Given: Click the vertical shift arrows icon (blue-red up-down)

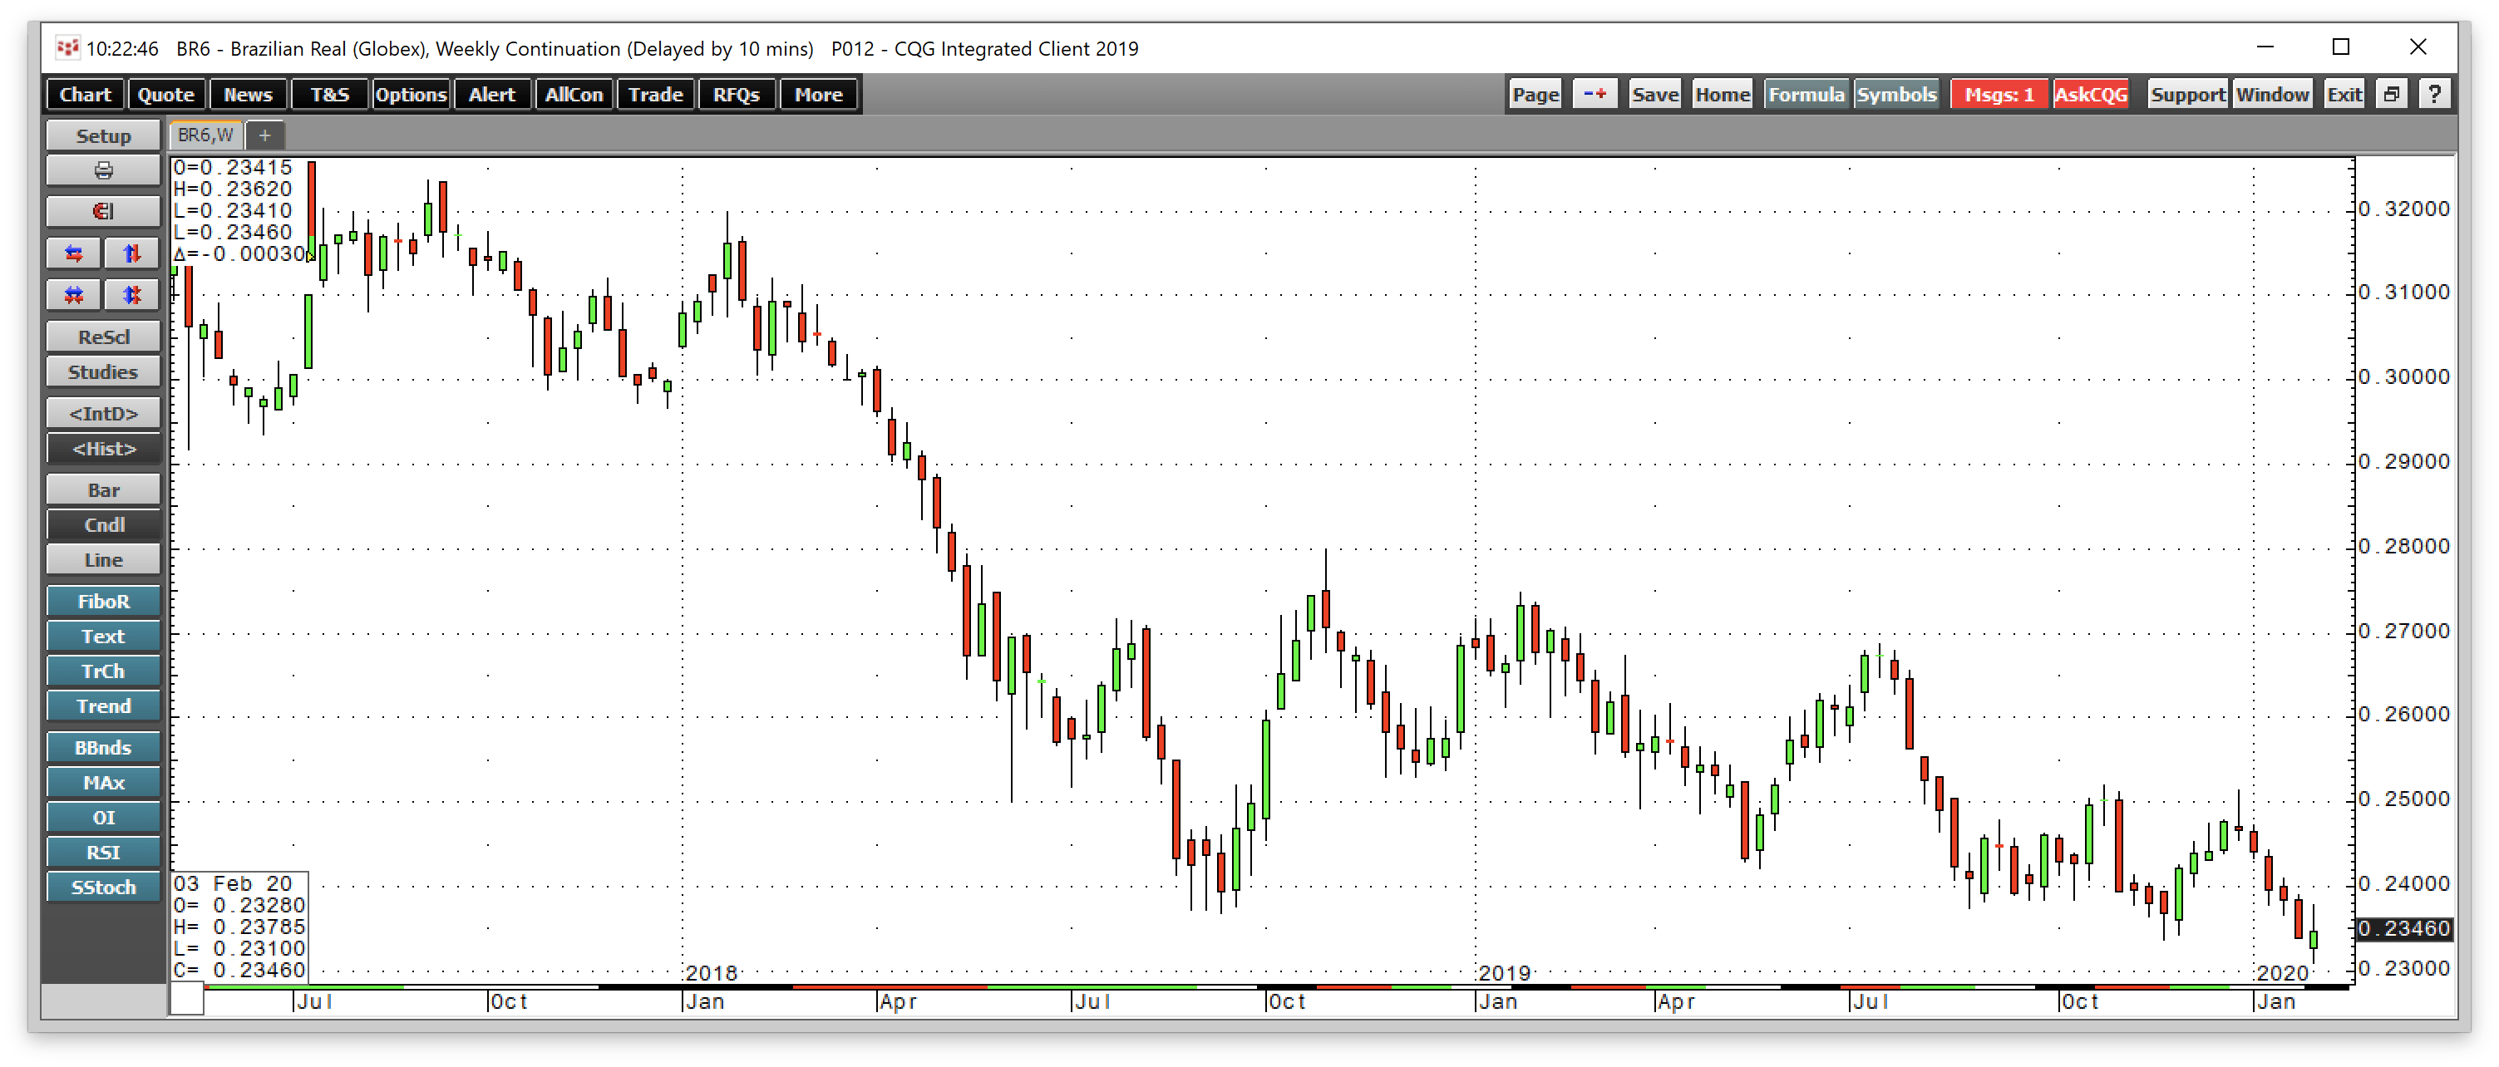Looking at the screenshot, I should [x=132, y=253].
